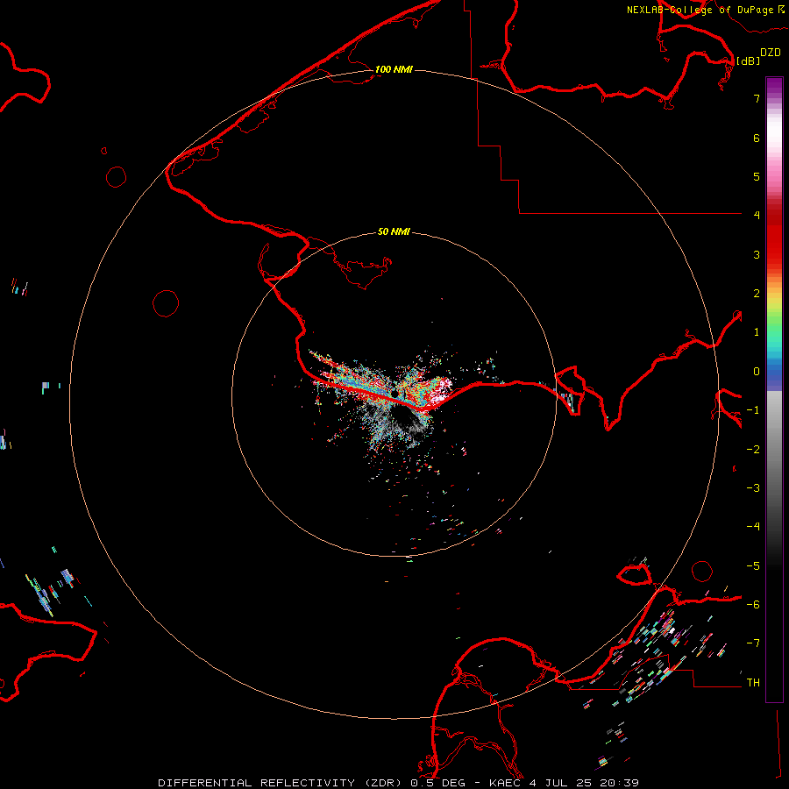
Task: Click the 7 tick label on the colorbar
Action: pyautogui.click(x=757, y=98)
